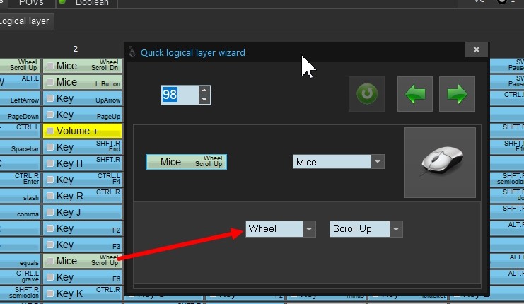Select the yellow Volume + cell
The width and height of the screenshot is (524, 304).
click(83, 131)
